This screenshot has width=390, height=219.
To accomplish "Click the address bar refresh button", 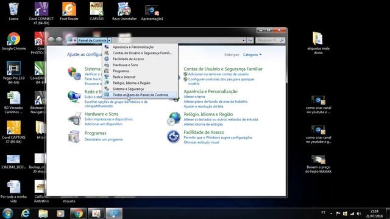I will tap(250, 40).
